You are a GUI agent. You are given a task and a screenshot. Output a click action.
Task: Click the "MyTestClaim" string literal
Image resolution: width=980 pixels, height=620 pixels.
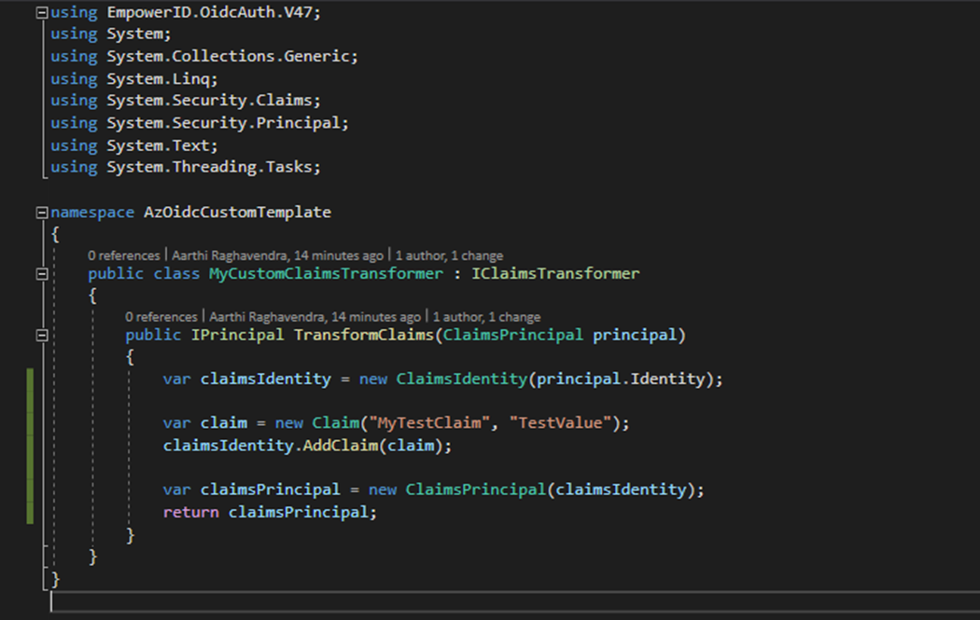click(x=431, y=423)
